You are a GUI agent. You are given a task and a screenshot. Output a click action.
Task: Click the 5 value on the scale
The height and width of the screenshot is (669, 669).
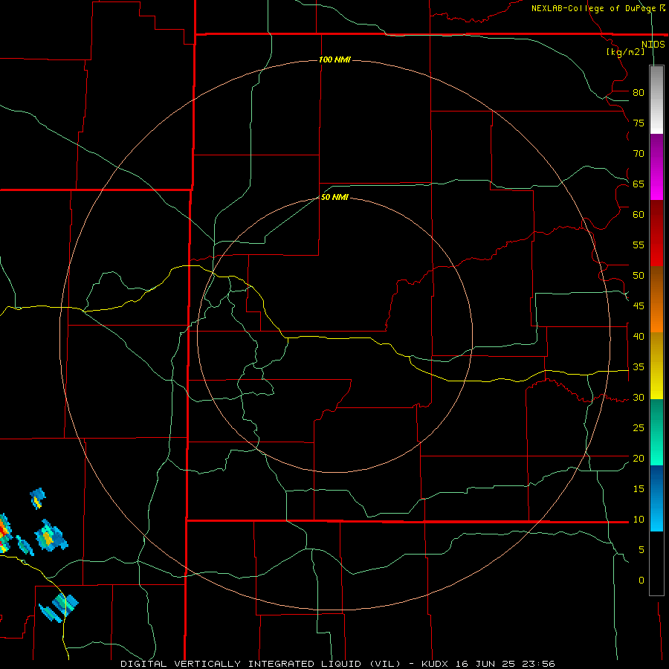pyautogui.click(x=641, y=550)
